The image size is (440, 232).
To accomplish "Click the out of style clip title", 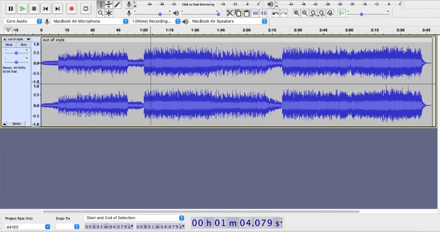I will click(53, 40).
